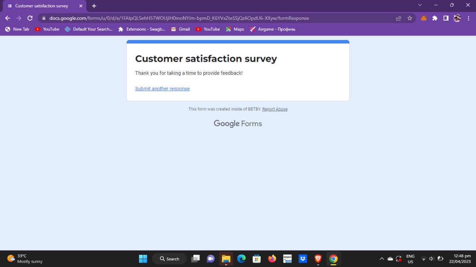Viewport: 476px width, 267px height.
Task: Reload the page with the refresh icon
Action: click(30, 18)
